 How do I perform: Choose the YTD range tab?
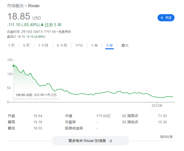pyautogui.click(x=79, y=45)
